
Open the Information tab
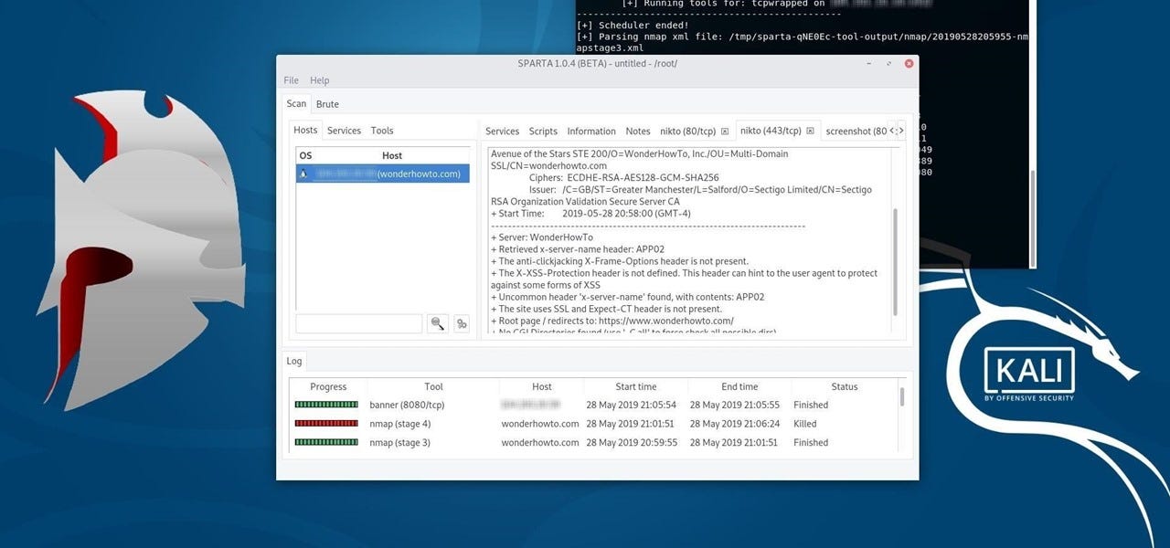click(591, 132)
